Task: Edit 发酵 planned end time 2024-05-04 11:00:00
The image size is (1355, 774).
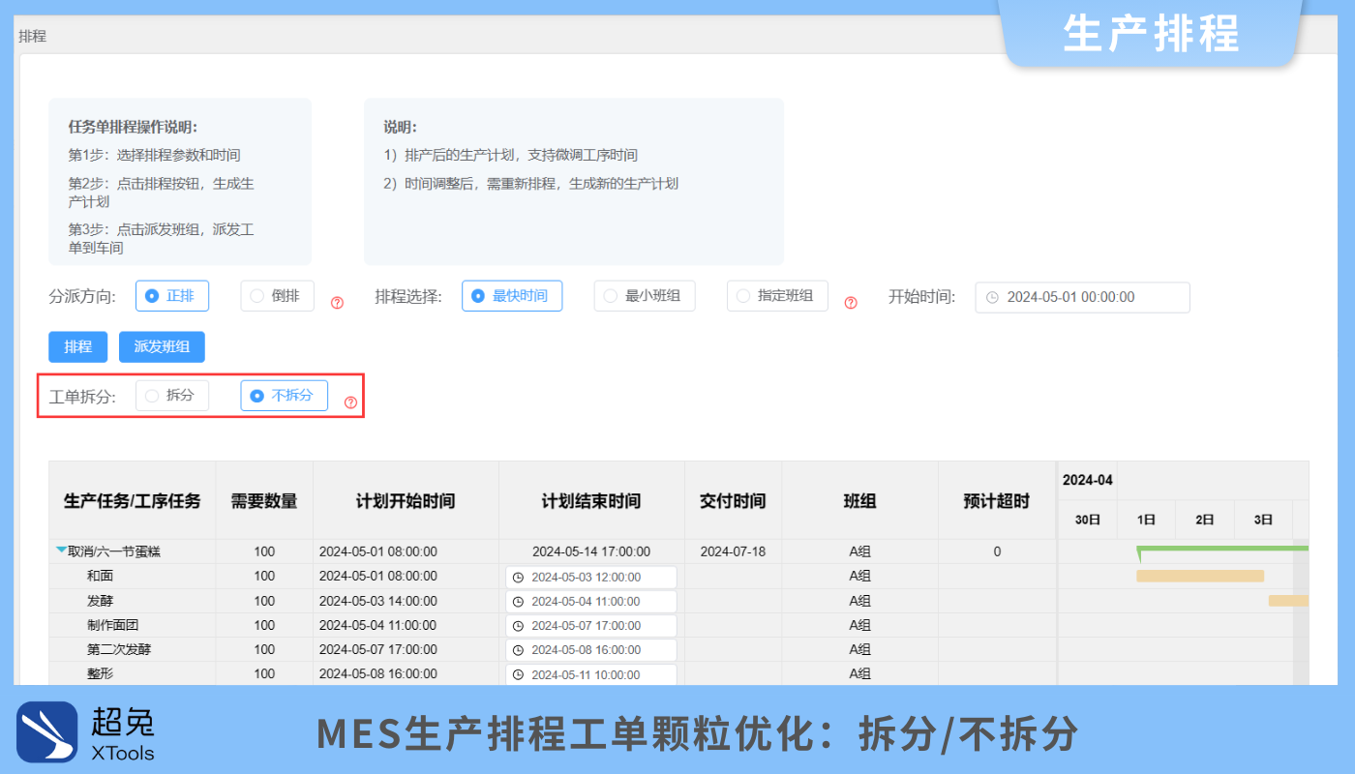Action: [x=591, y=602]
